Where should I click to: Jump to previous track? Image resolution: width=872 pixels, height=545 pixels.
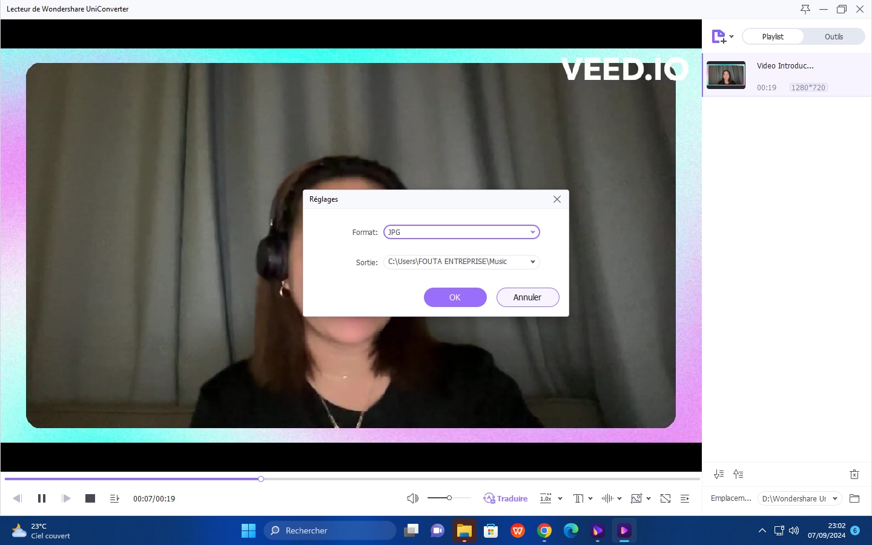17,498
